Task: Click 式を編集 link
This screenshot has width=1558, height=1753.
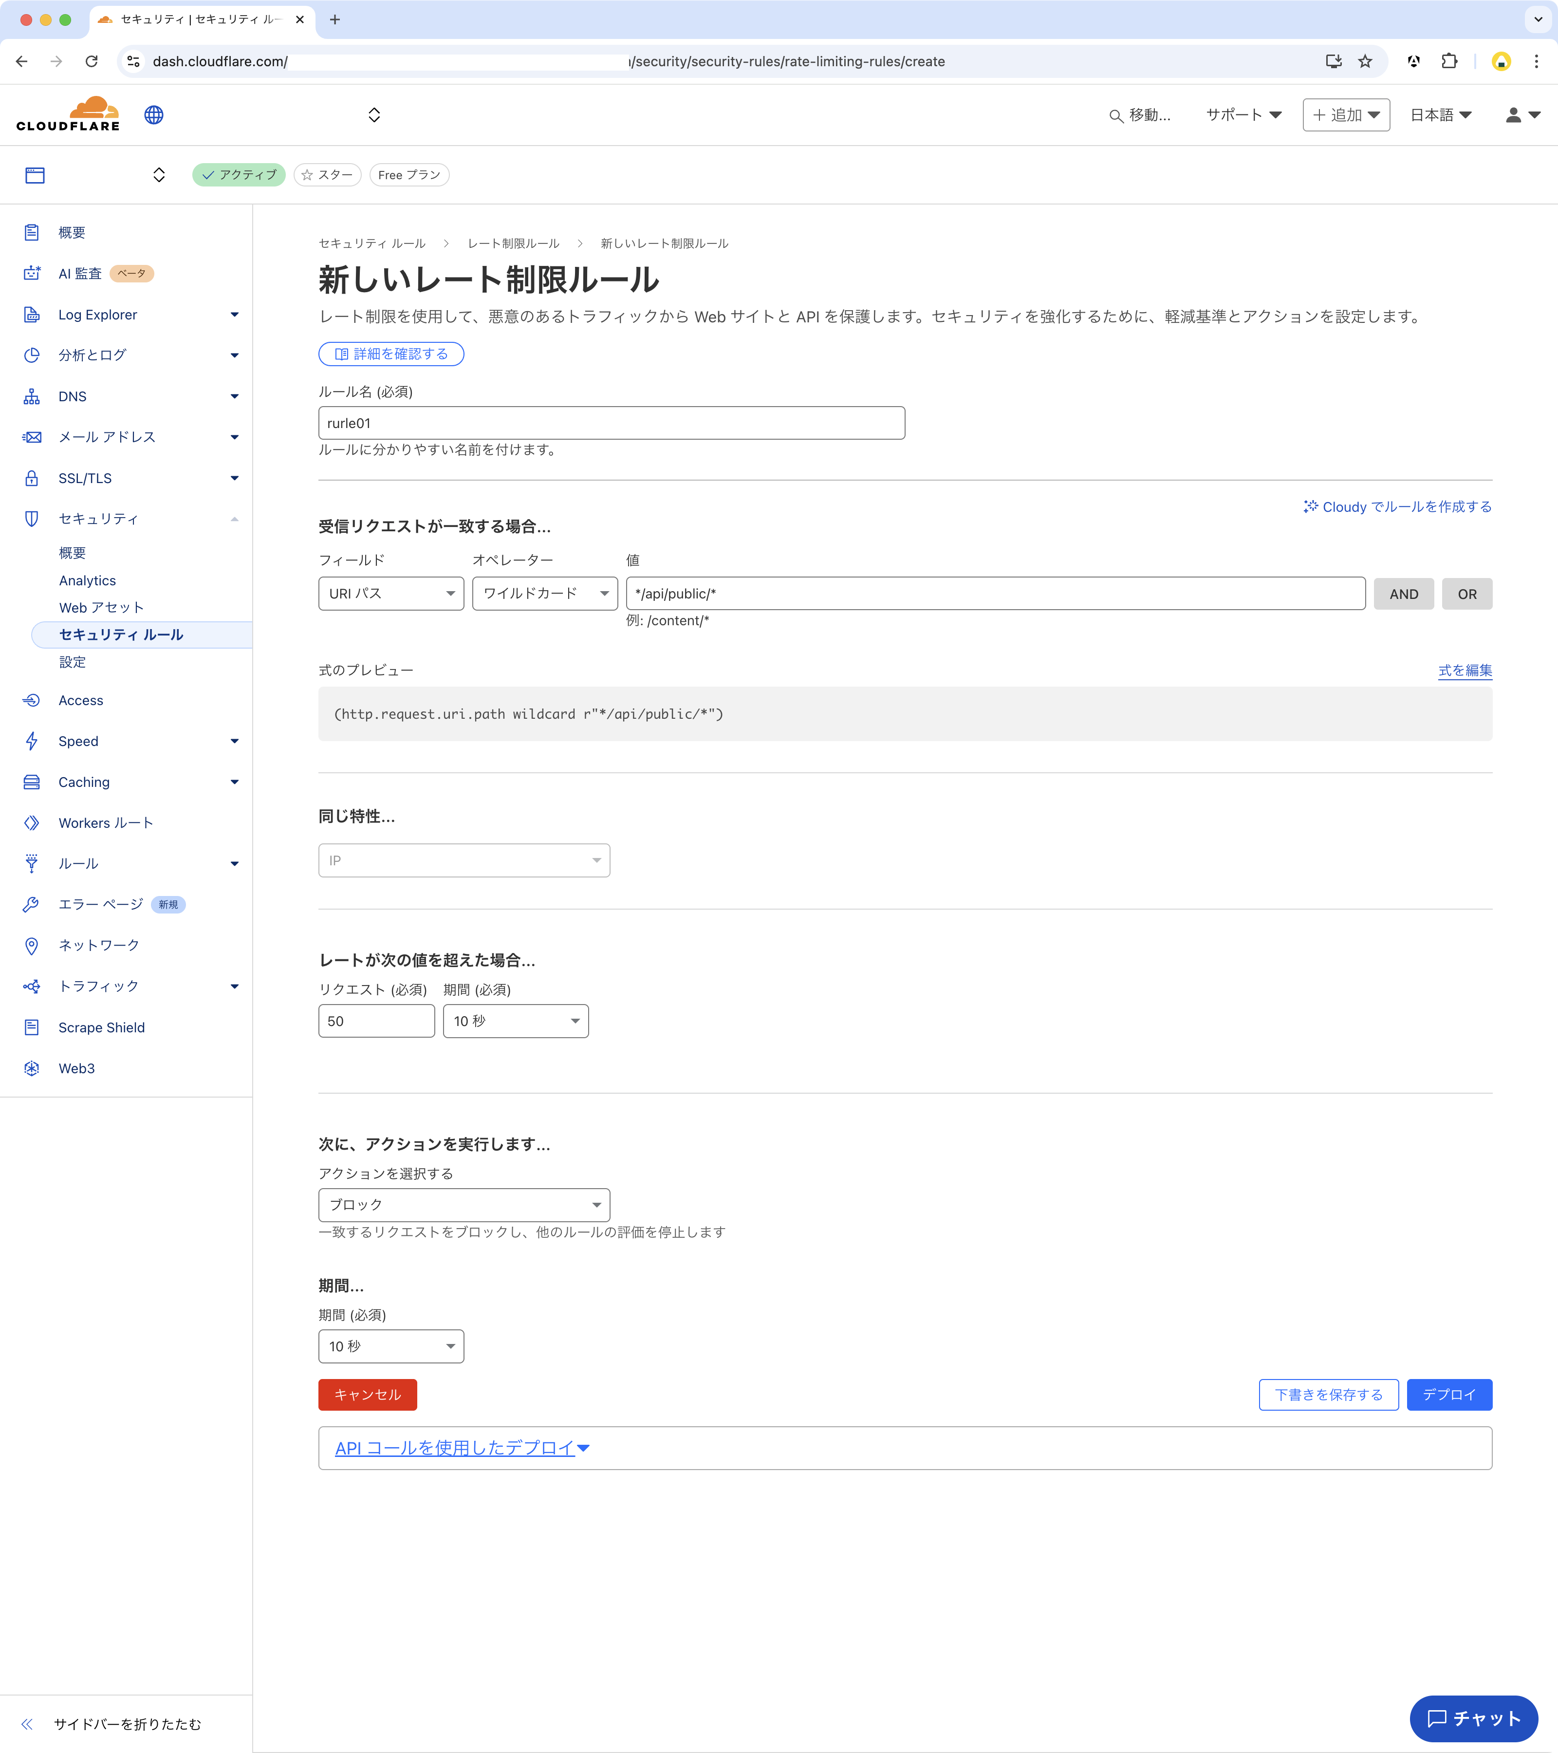Action: [x=1465, y=671]
